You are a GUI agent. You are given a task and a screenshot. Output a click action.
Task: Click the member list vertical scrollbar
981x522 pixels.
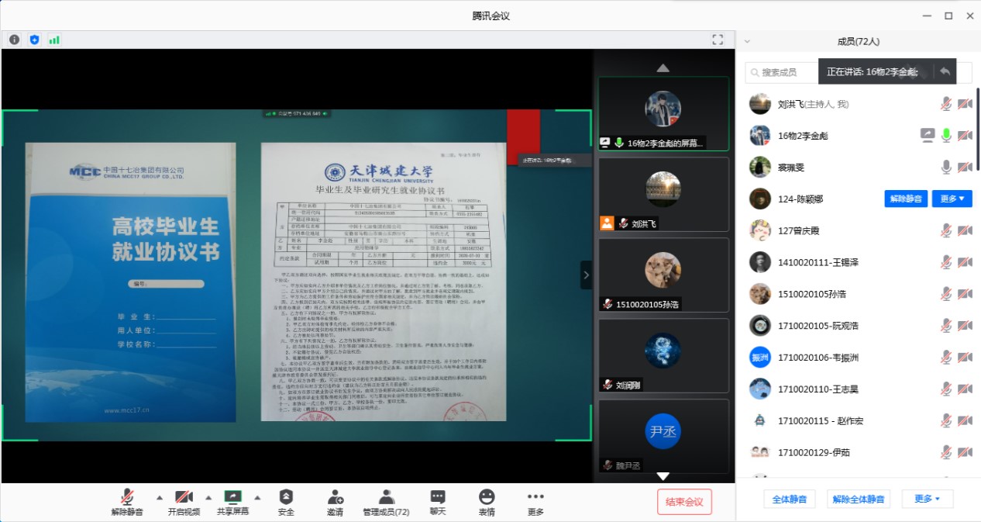[977, 124]
